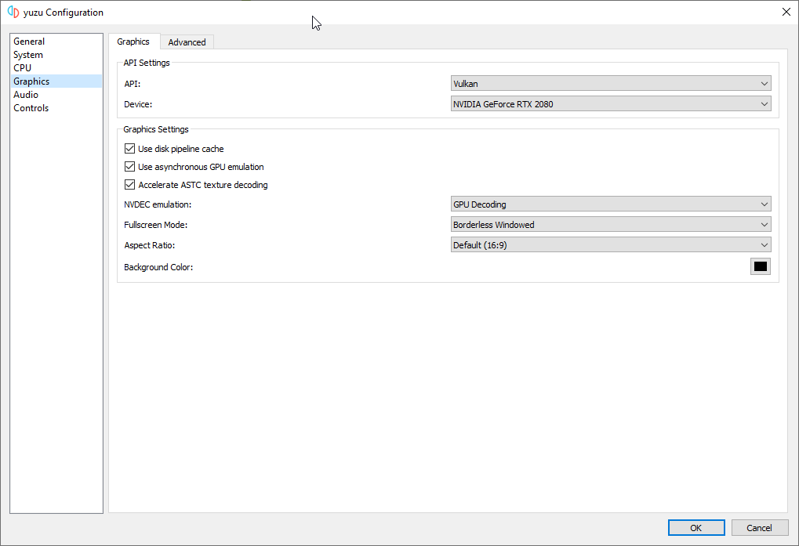This screenshot has width=799, height=546.
Task: Click the yuzu logo icon in title bar
Action: point(13,13)
